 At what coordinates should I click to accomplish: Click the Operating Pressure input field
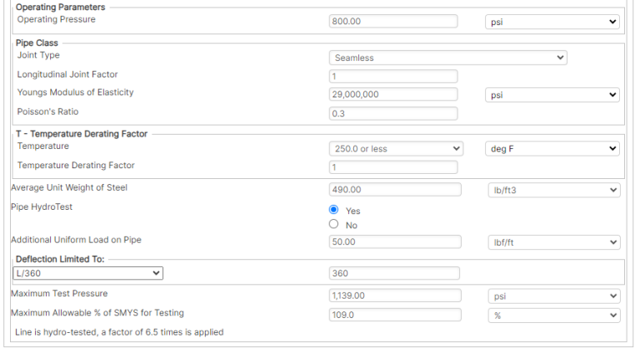[393, 22]
